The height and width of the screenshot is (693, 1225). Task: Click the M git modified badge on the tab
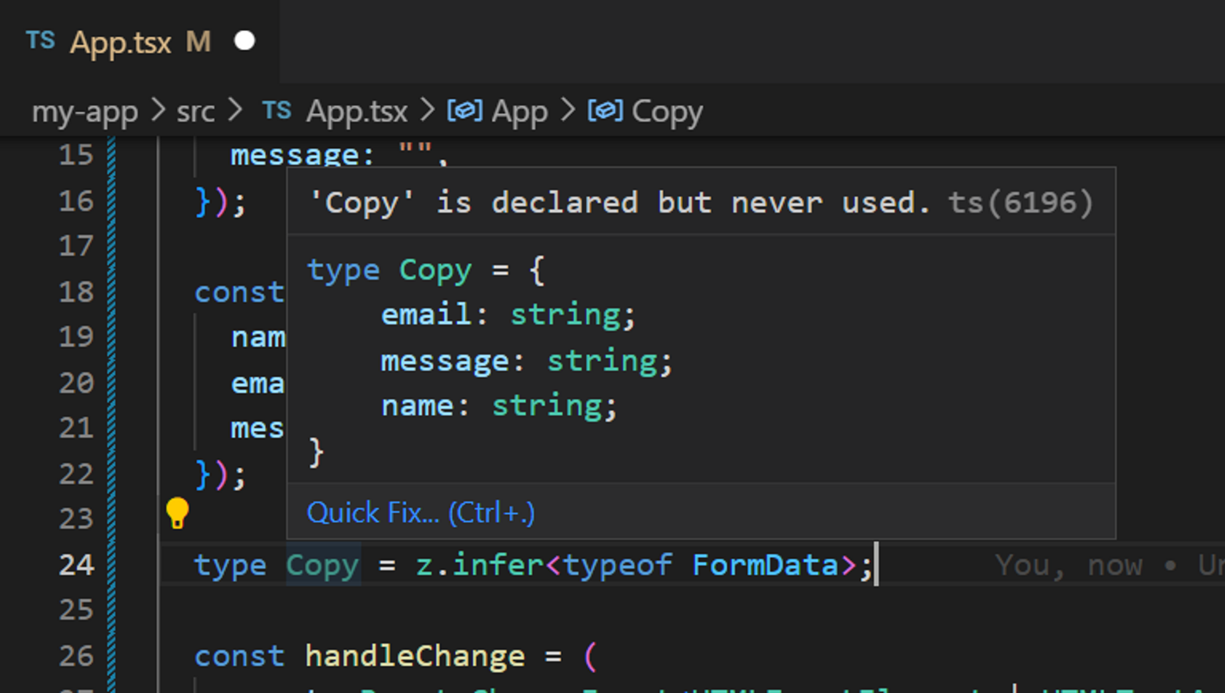click(197, 42)
